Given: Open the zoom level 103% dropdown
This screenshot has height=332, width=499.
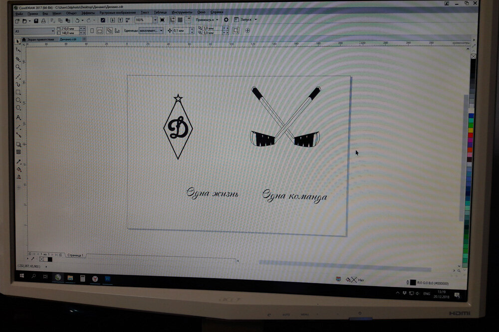Looking at the screenshot, I should (x=155, y=20).
